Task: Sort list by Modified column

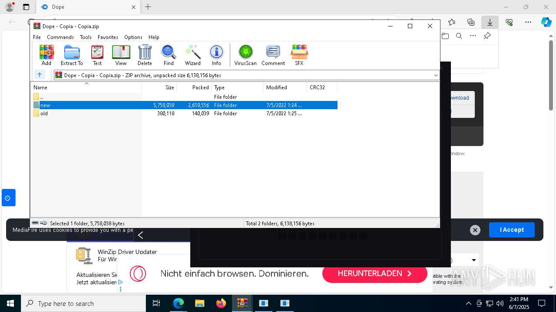Action: (x=285, y=87)
